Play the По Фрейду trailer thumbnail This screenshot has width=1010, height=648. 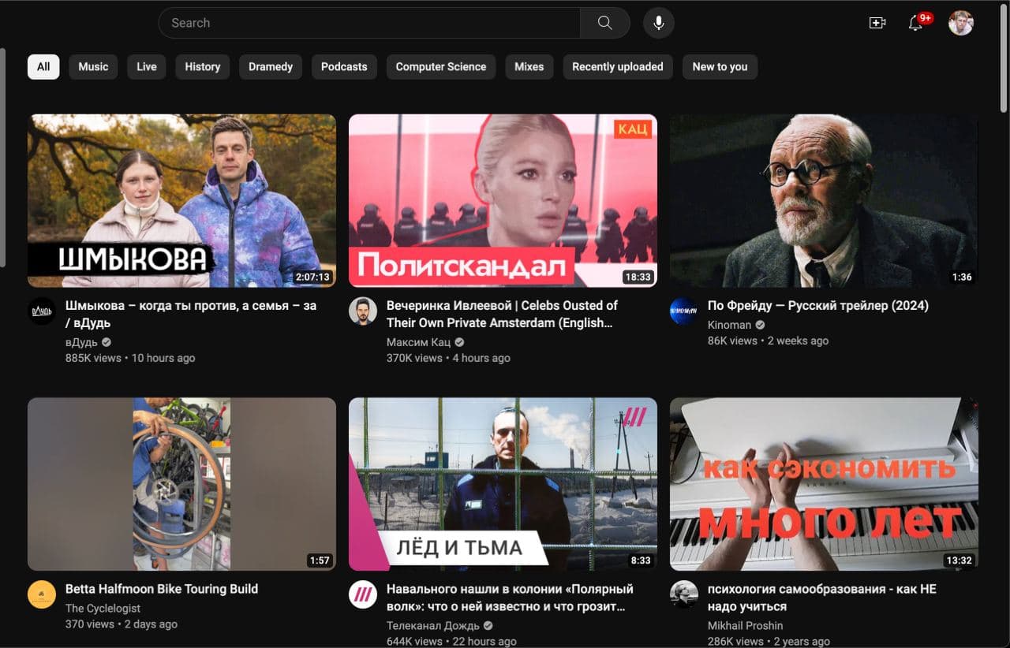point(824,201)
